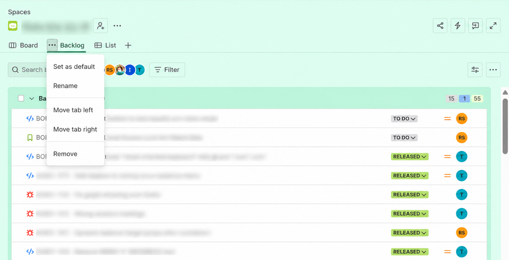The image size is (509, 260).
Task: Open add people to space button
Action: [101, 25]
